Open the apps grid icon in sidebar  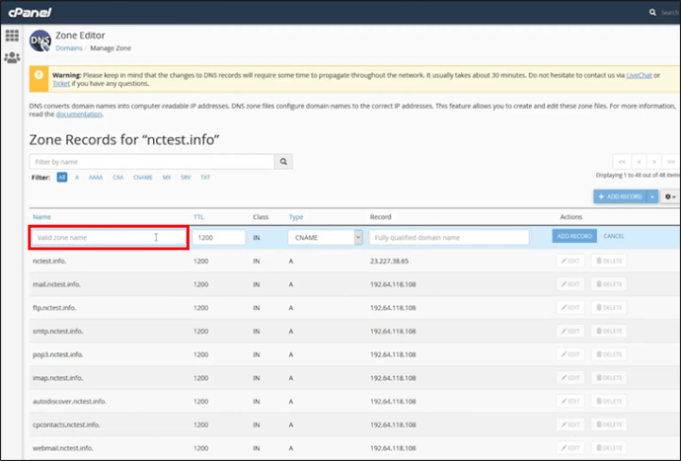(12, 36)
